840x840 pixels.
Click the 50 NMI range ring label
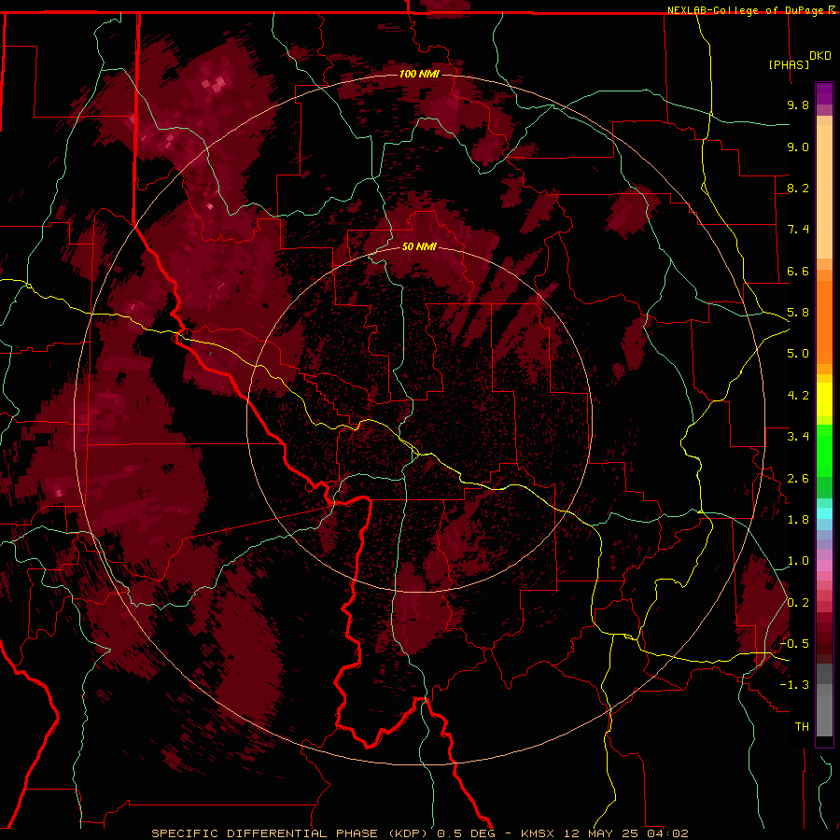point(419,246)
